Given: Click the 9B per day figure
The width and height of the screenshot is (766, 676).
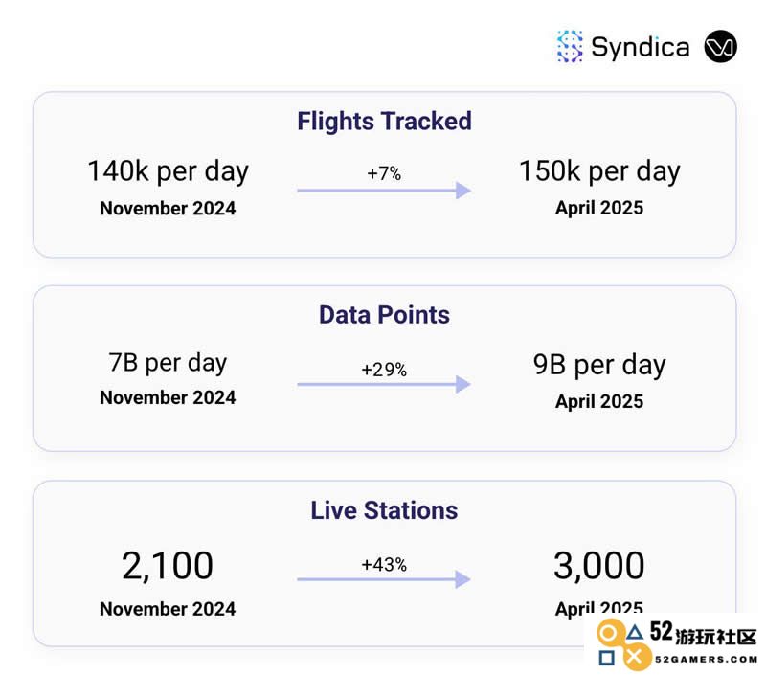Looking at the screenshot, I should click(599, 366).
